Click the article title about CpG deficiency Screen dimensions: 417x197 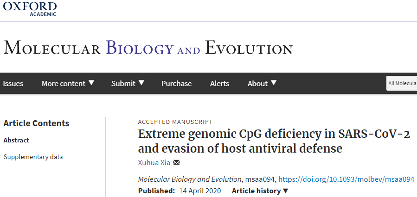274,142
